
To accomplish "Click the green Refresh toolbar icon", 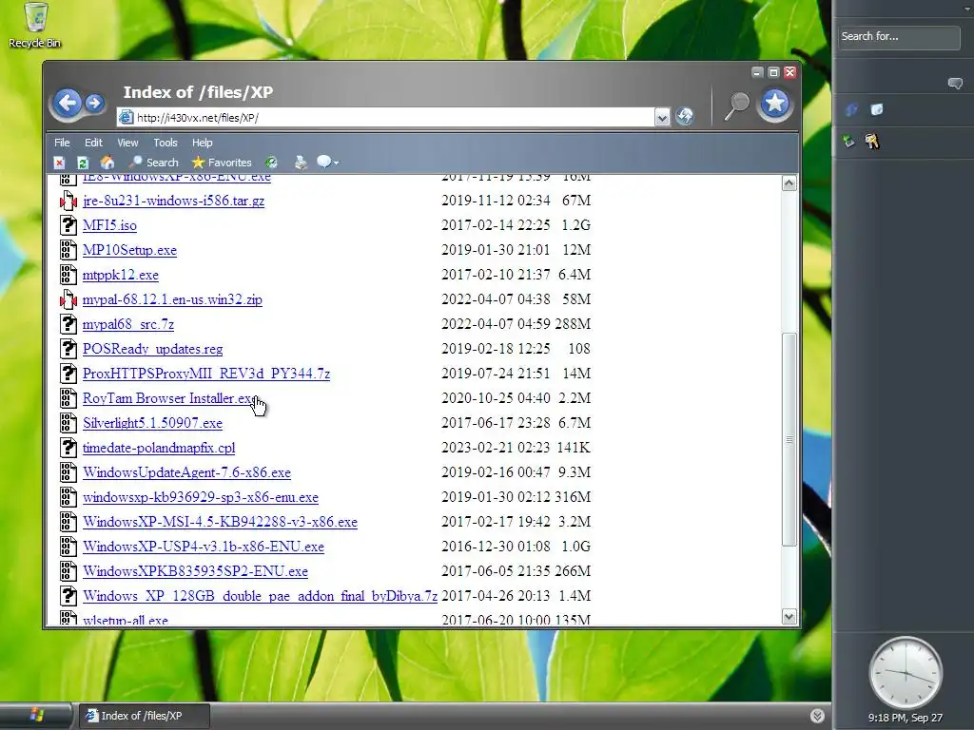I will click(83, 163).
